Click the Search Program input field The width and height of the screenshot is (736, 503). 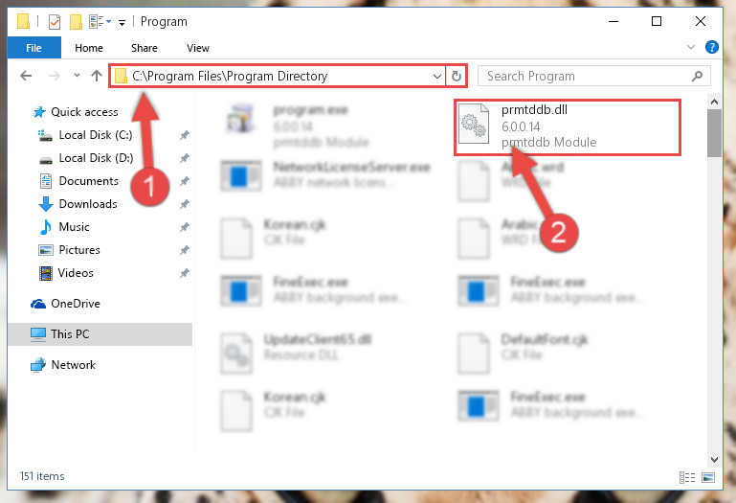pyautogui.click(x=586, y=76)
